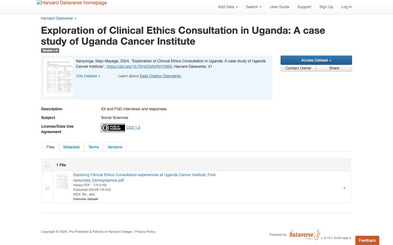Open the Search menu in navbar
393x245 pixels.
pyautogui.click(x=254, y=7)
